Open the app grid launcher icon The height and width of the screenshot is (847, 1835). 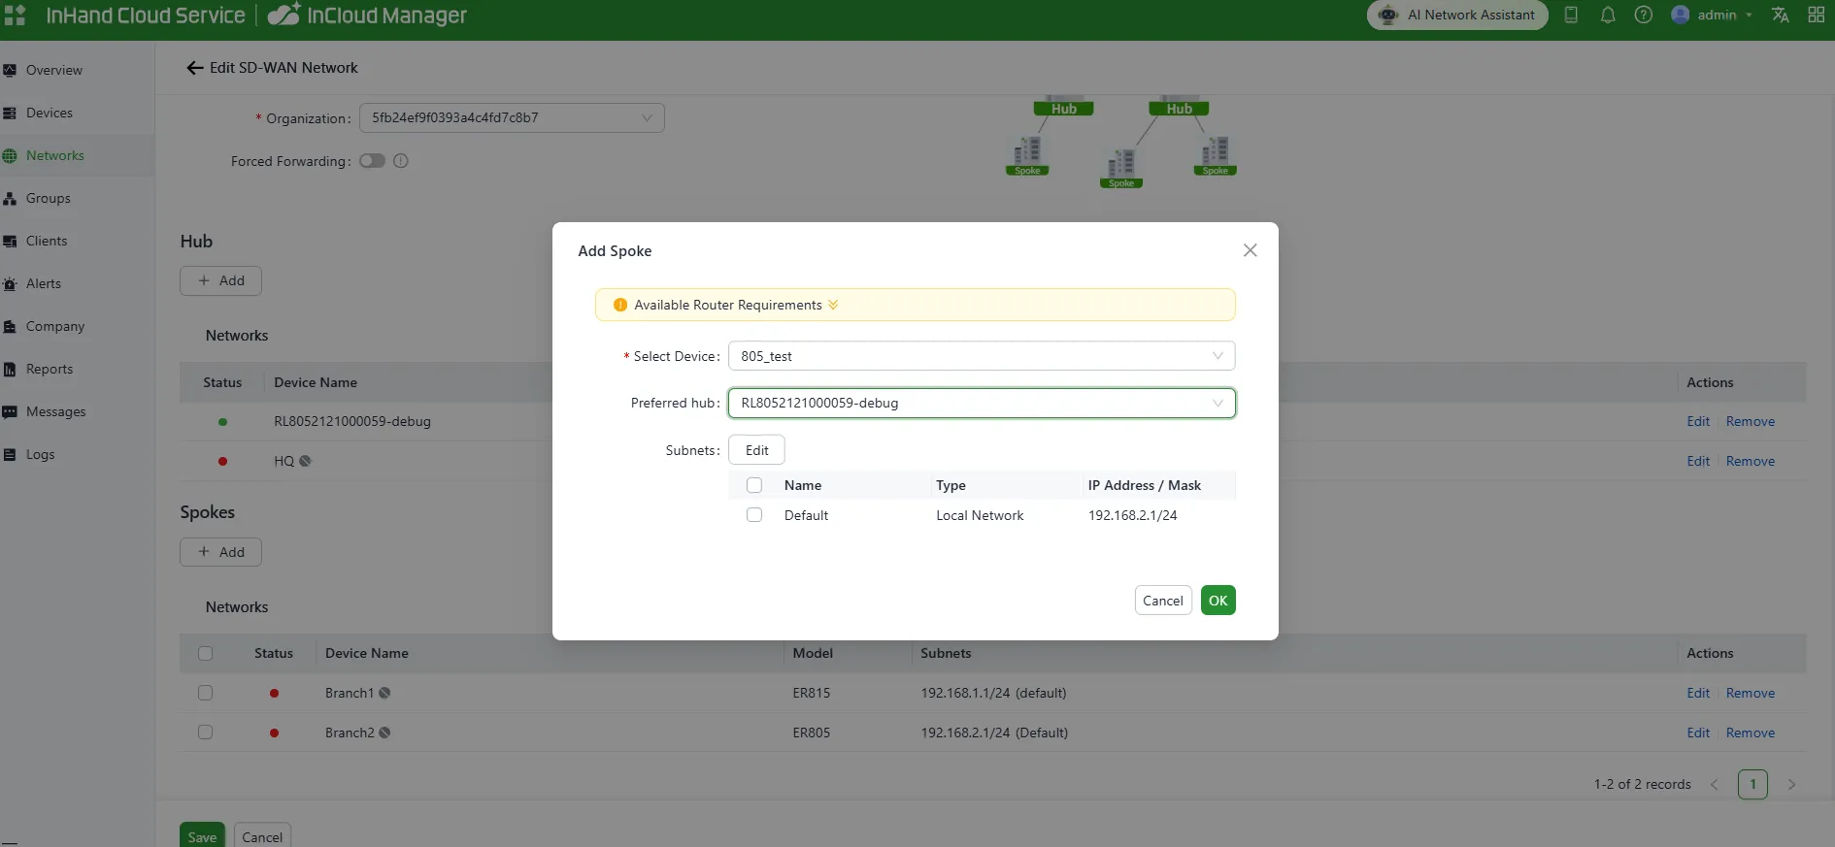pos(15,16)
